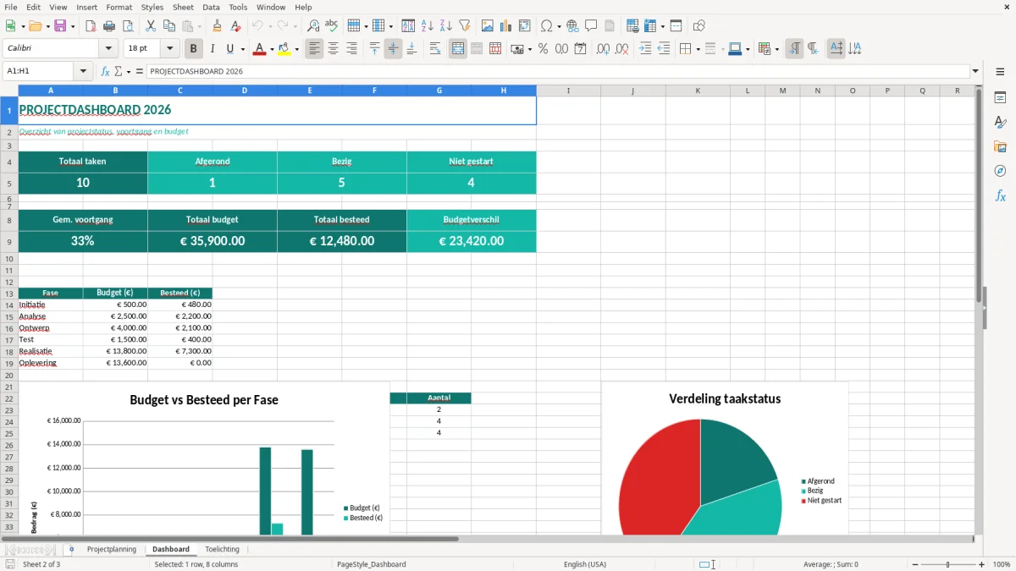Enable Center Horizontally alignment
This screenshot has width=1016, height=571.
point(334,49)
